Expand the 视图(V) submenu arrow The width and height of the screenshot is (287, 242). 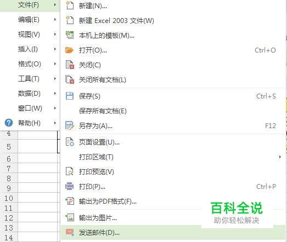click(x=55, y=34)
